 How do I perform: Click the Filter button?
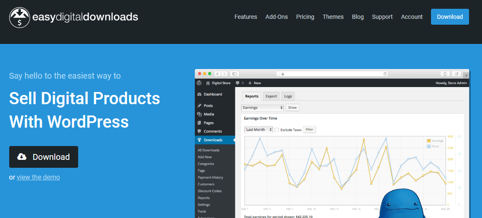[x=309, y=130]
